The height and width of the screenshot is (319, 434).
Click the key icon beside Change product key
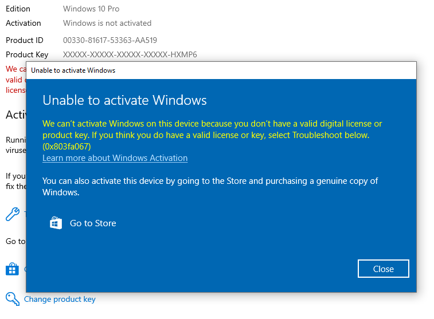pos(13,299)
